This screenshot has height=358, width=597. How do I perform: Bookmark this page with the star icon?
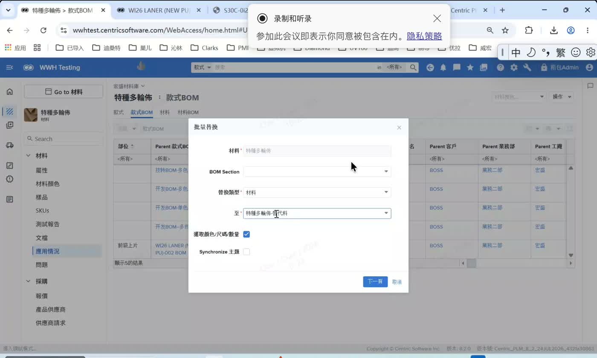[x=505, y=30]
